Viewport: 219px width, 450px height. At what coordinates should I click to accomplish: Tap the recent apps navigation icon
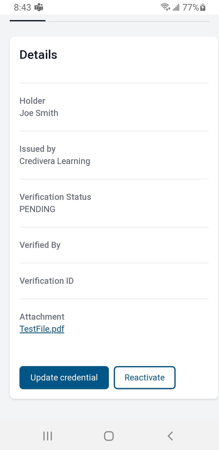(47, 435)
